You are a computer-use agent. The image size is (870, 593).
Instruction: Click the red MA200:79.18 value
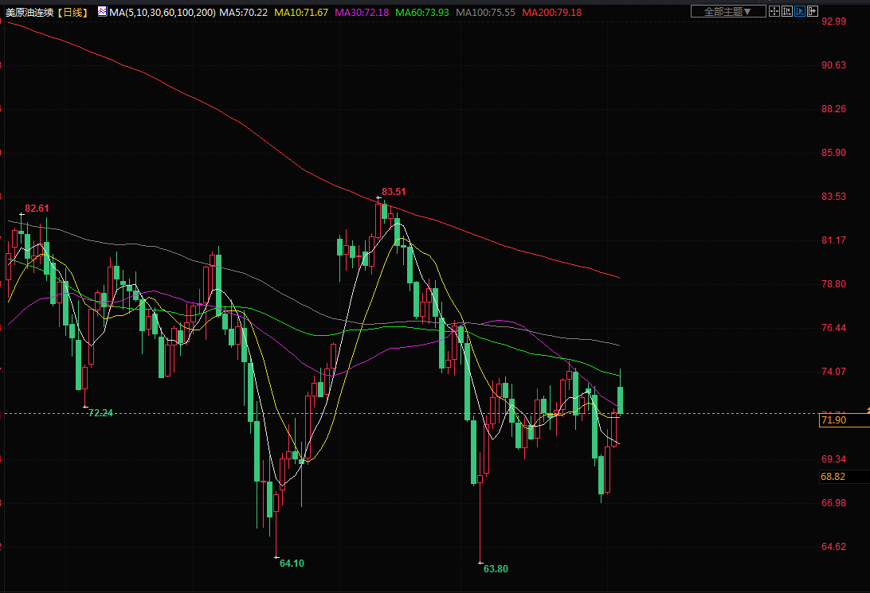point(552,12)
